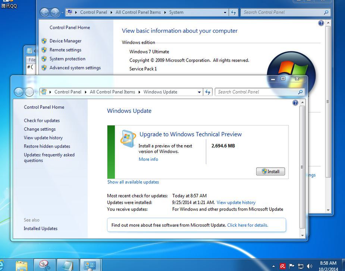Click the System window address bar icon
This screenshot has width=345, height=271.
[69, 12]
